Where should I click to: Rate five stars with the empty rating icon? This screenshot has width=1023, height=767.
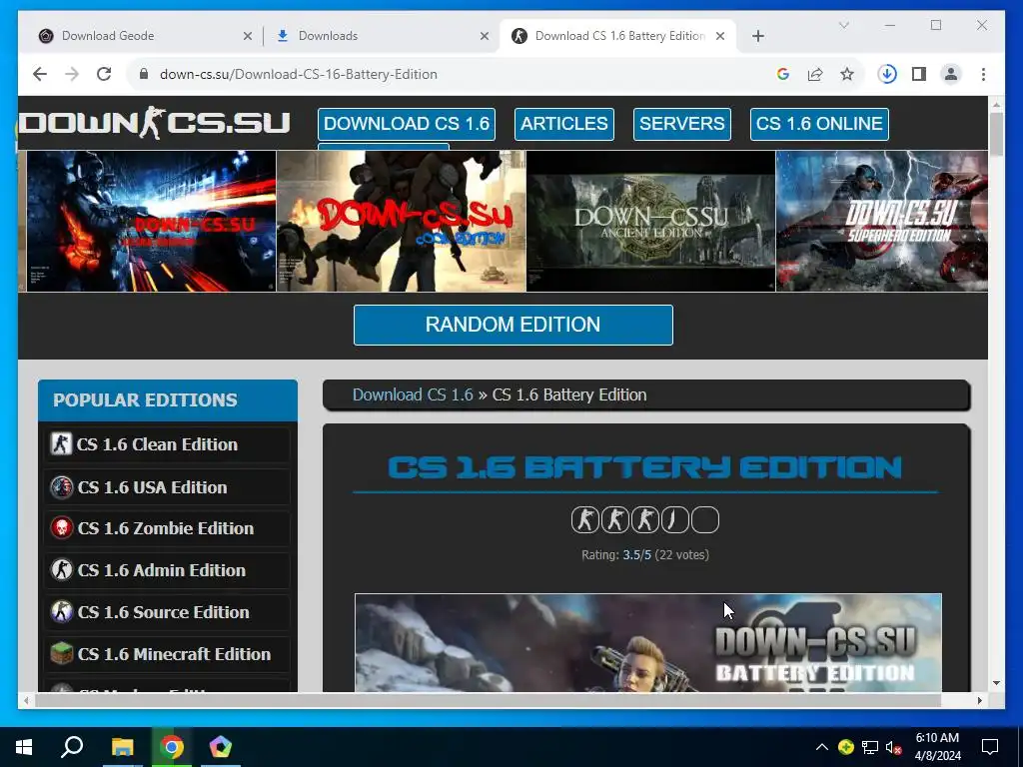click(705, 519)
